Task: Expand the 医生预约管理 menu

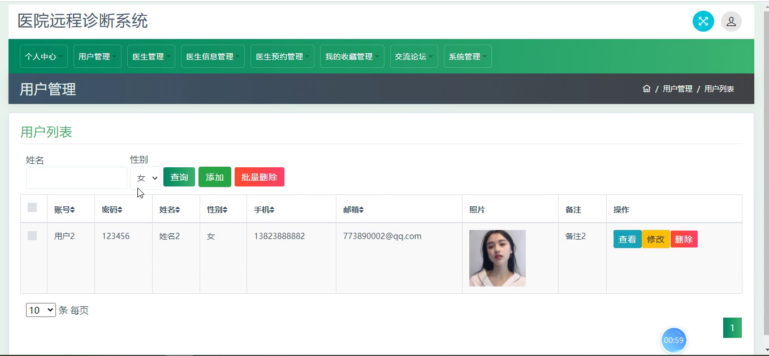Action: [x=282, y=57]
